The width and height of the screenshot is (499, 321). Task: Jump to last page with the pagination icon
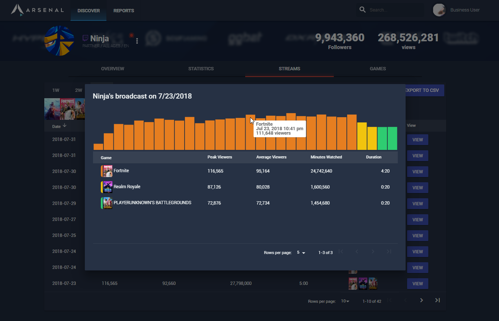pyautogui.click(x=437, y=300)
